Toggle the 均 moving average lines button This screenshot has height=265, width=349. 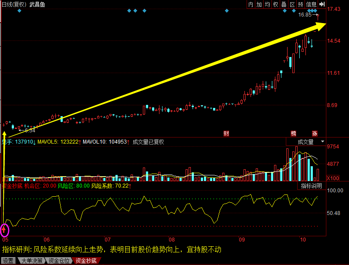(268, 4)
